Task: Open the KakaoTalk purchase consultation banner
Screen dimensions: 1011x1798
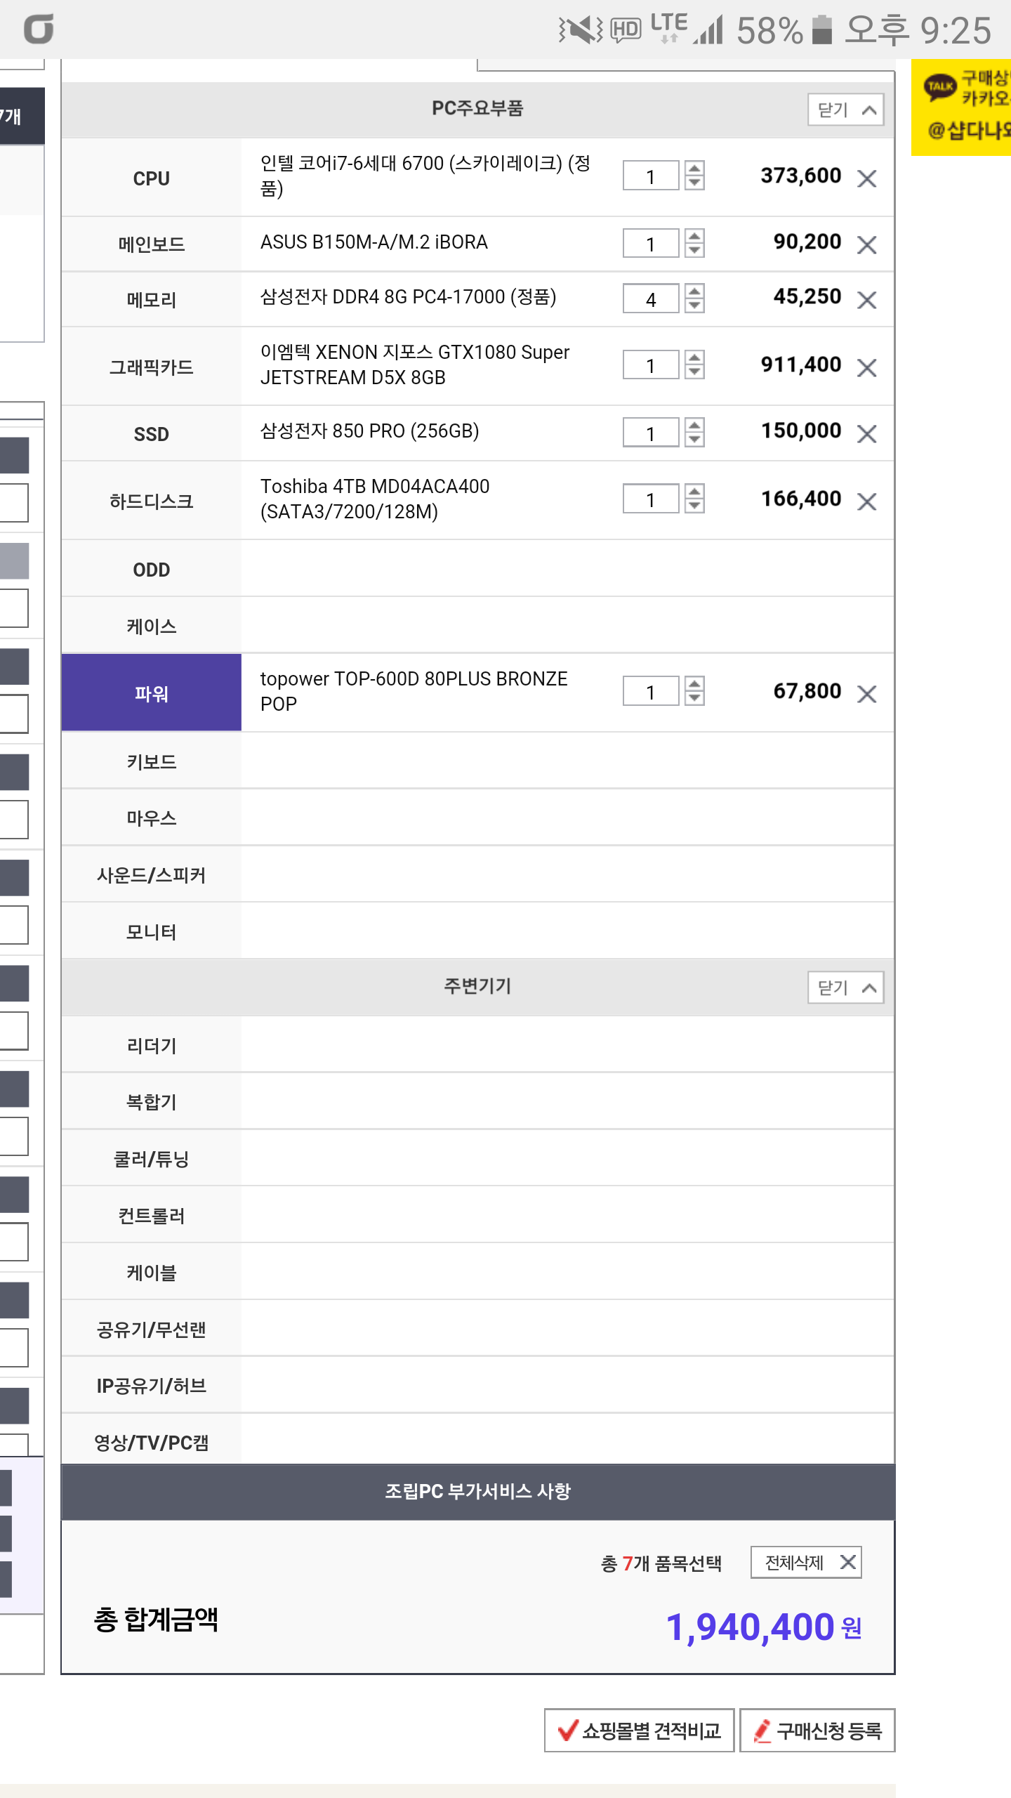Action: tap(963, 107)
